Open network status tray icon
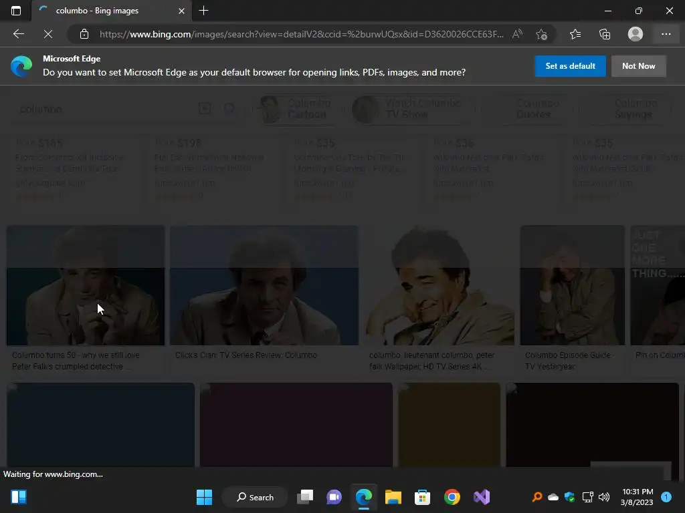 [587, 497]
